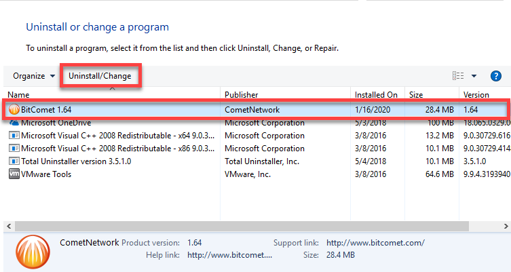Screen dimensions: 511x272
Task: Click the 28.4 MB size value in details pane
Action: [x=340, y=255]
